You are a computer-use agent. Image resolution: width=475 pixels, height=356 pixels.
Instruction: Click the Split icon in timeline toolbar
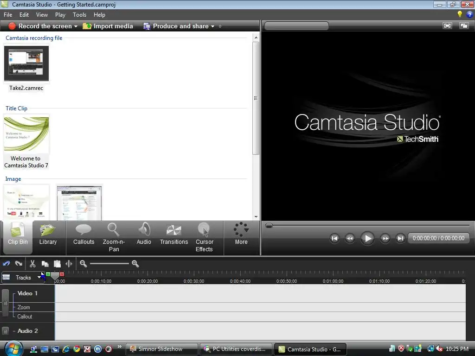tap(69, 264)
